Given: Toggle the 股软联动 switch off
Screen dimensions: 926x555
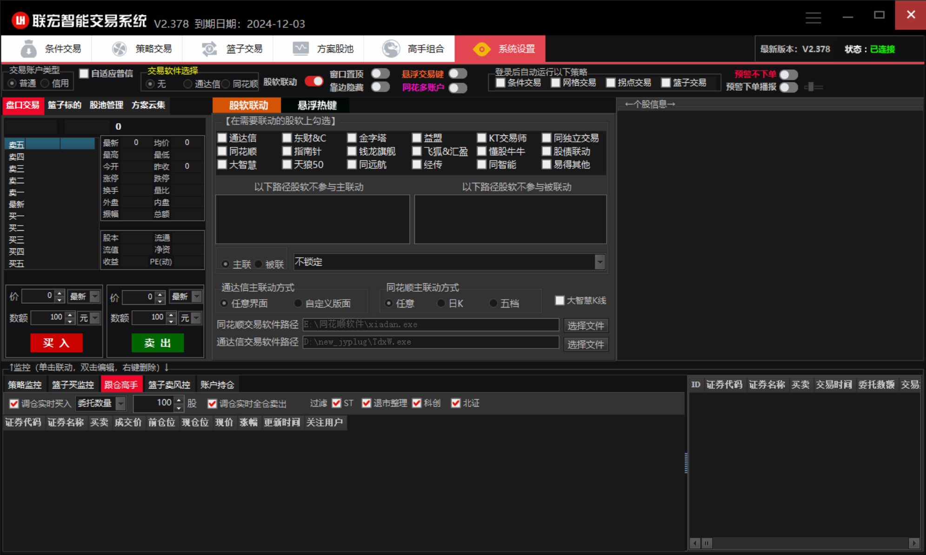Looking at the screenshot, I should [x=314, y=81].
